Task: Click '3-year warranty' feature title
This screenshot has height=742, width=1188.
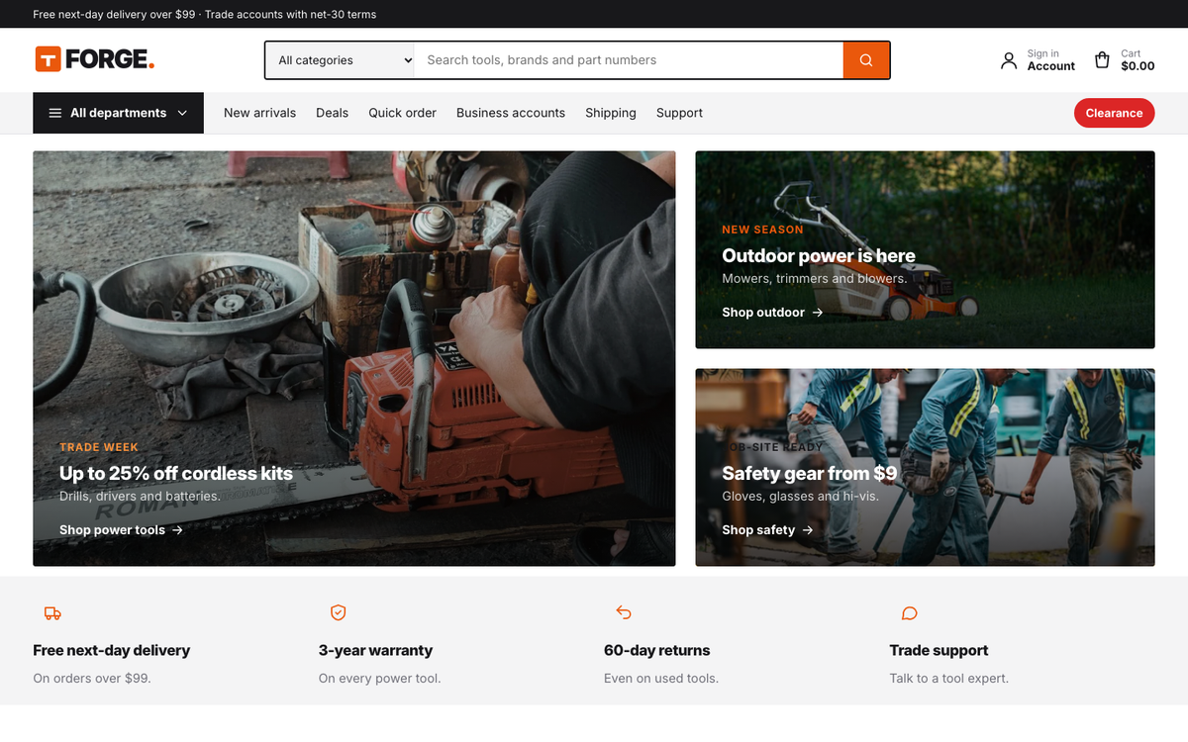Action: (375, 651)
